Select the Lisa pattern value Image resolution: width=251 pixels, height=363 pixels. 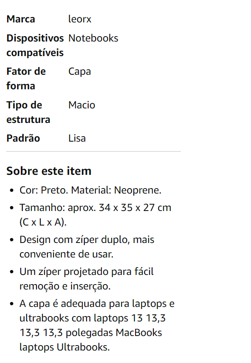(77, 138)
